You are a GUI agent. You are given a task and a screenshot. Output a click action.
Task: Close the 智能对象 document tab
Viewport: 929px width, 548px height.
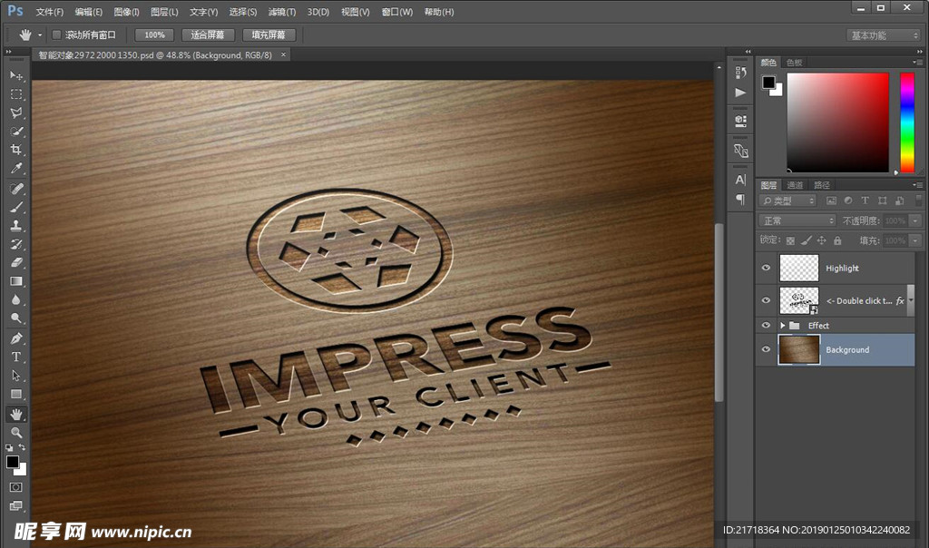[x=283, y=54]
